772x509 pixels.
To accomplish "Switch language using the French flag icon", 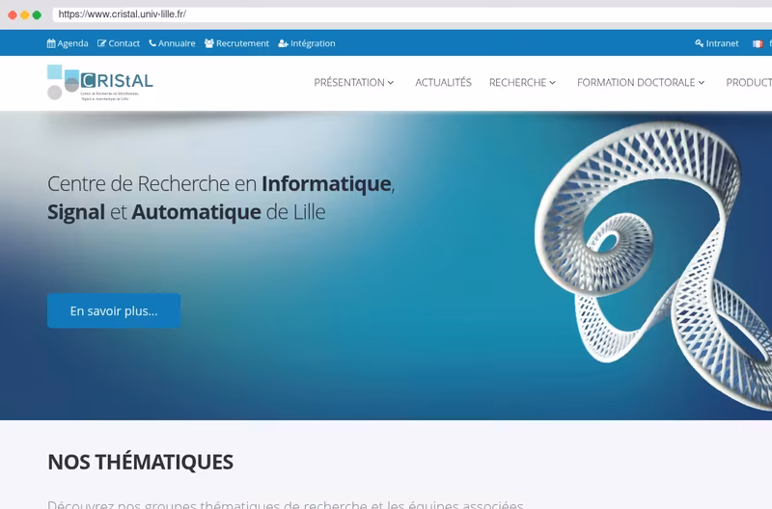I will (x=758, y=43).
